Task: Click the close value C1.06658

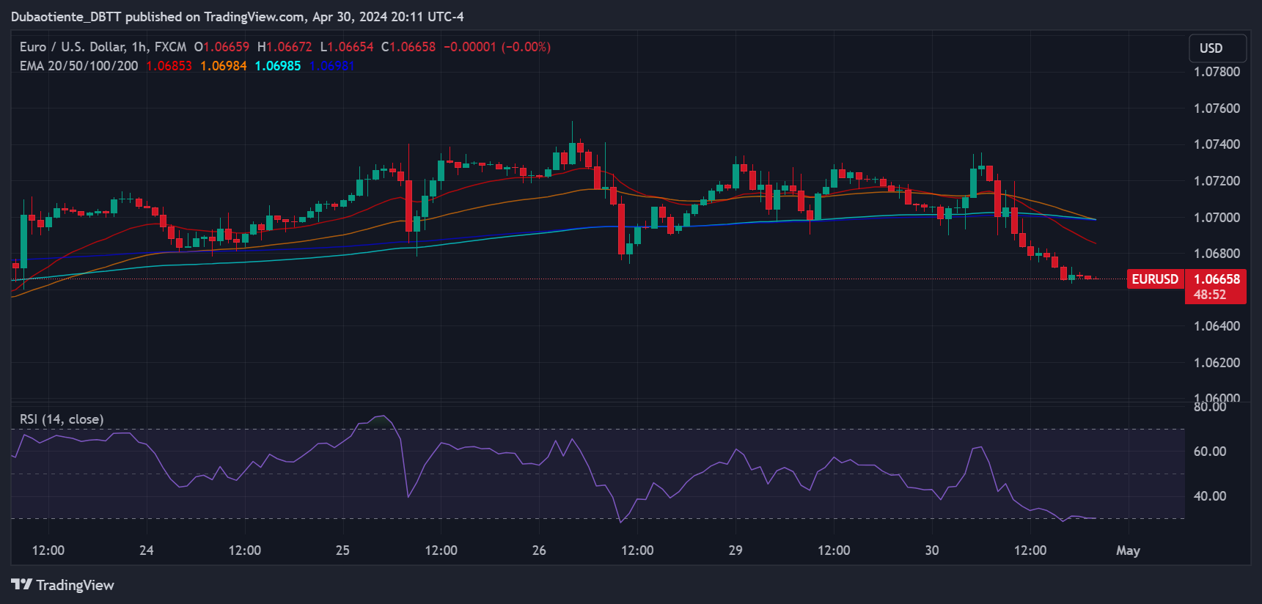Action: [x=408, y=47]
